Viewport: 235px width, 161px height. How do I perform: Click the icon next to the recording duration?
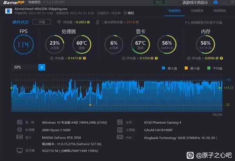[x=125, y=13]
